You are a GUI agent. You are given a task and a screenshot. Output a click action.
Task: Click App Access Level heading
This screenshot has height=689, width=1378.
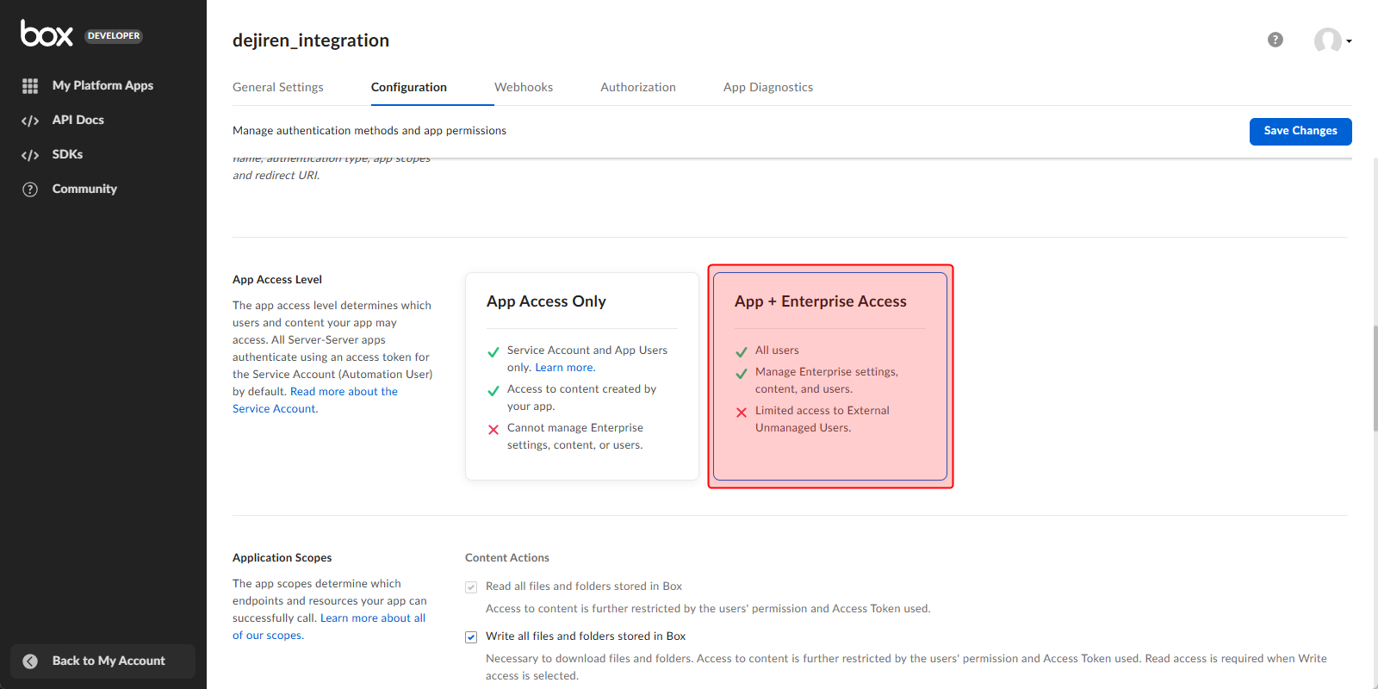(277, 280)
